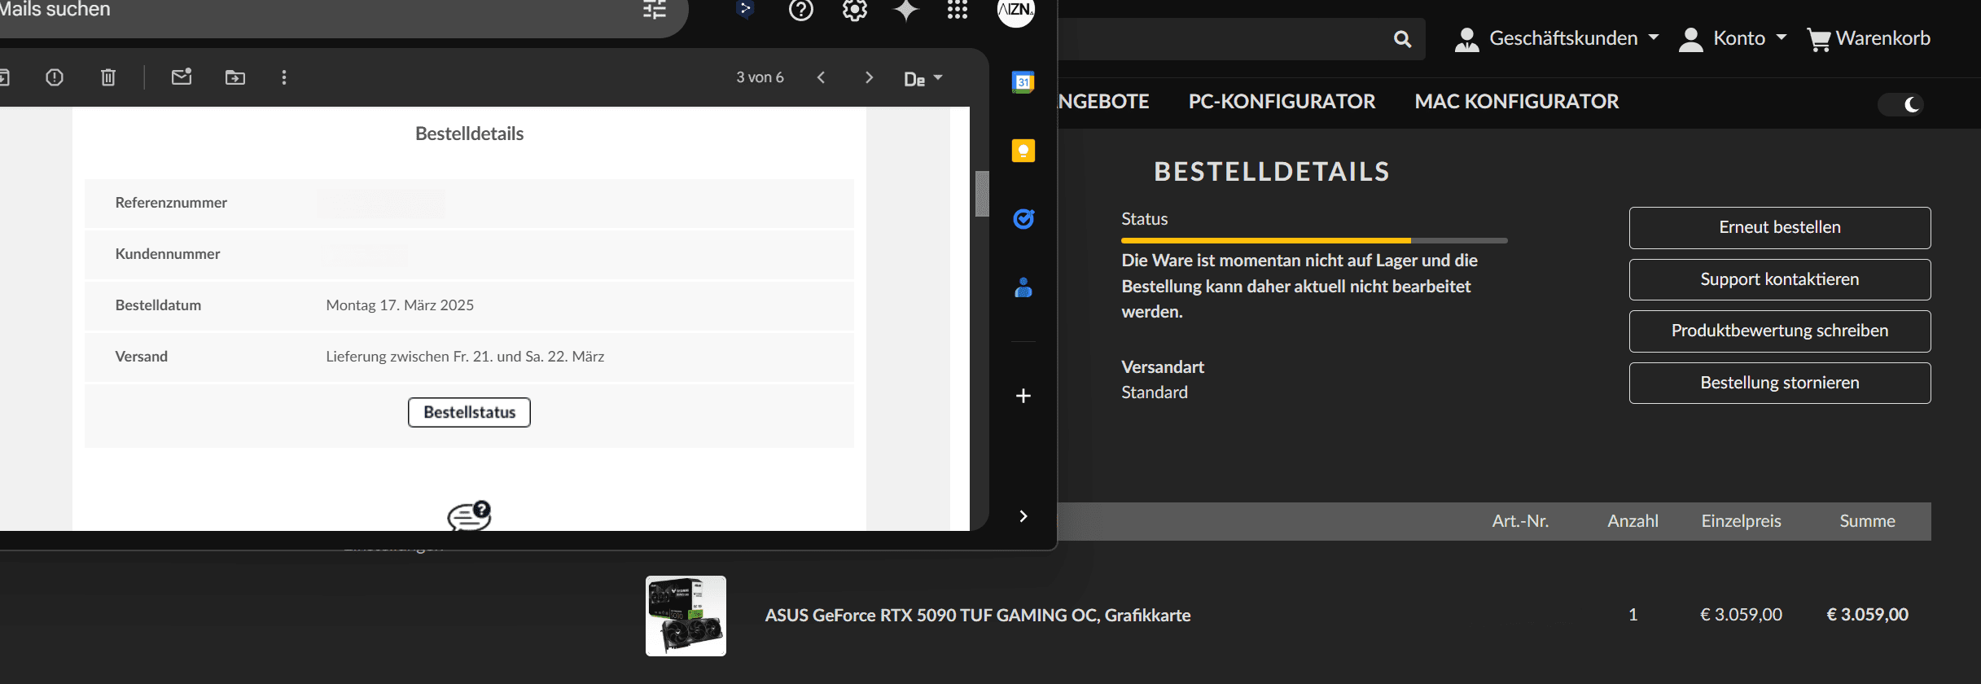The height and width of the screenshot is (684, 1981).
Task: Get add-ons with plus icon in side panel
Action: coord(1023,396)
